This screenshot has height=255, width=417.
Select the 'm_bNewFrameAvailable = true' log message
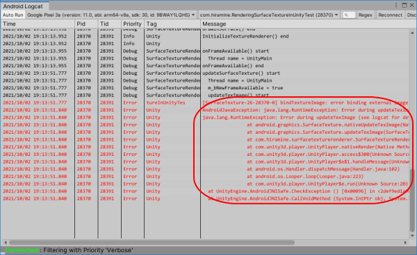pos(245,88)
